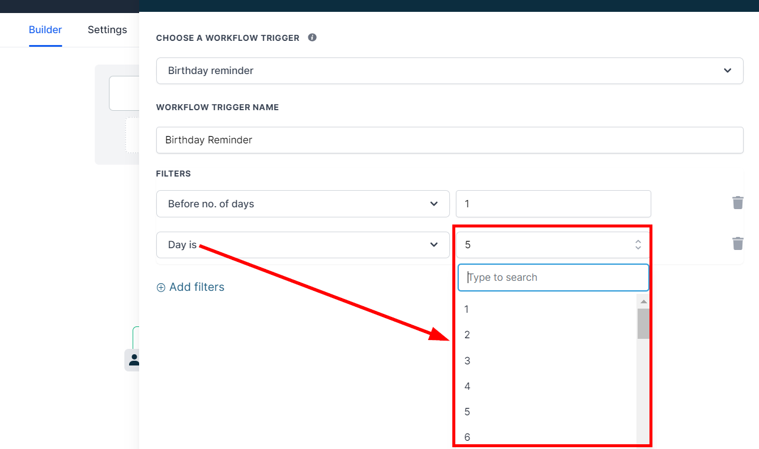Open the Birthday reminder trigger dropdown
The image size is (759, 449).
tap(449, 70)
